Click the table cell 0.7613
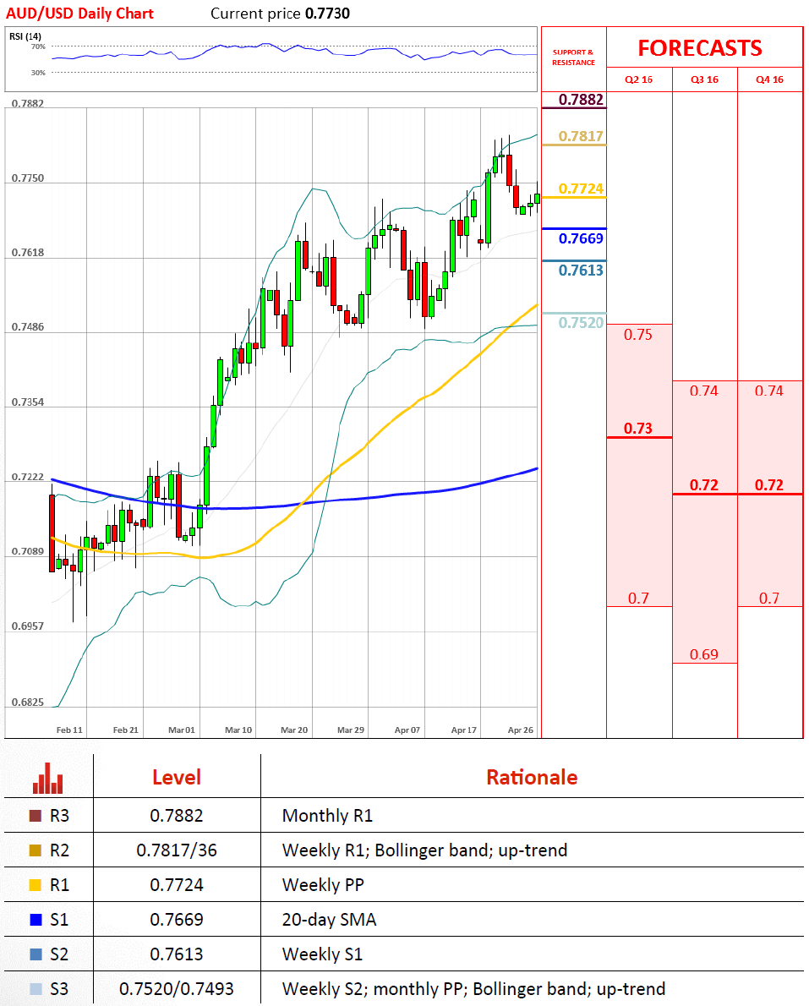The height and width of the screenshot is (1006, 809). click(x=177, y=954)
